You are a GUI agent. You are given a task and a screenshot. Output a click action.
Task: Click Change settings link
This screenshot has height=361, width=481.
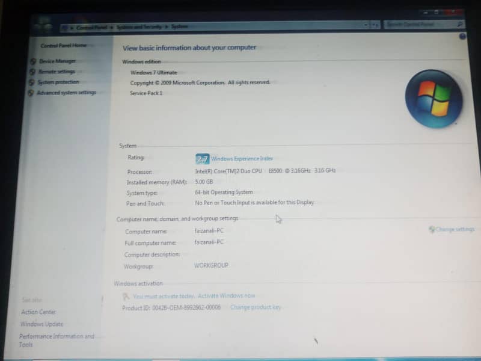[x=455, y=229]
